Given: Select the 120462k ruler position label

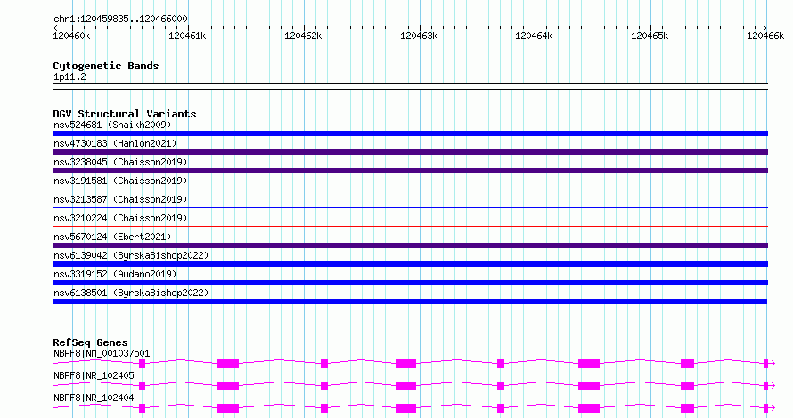Looking at the screenshot, I should click(x=303, y=36).
